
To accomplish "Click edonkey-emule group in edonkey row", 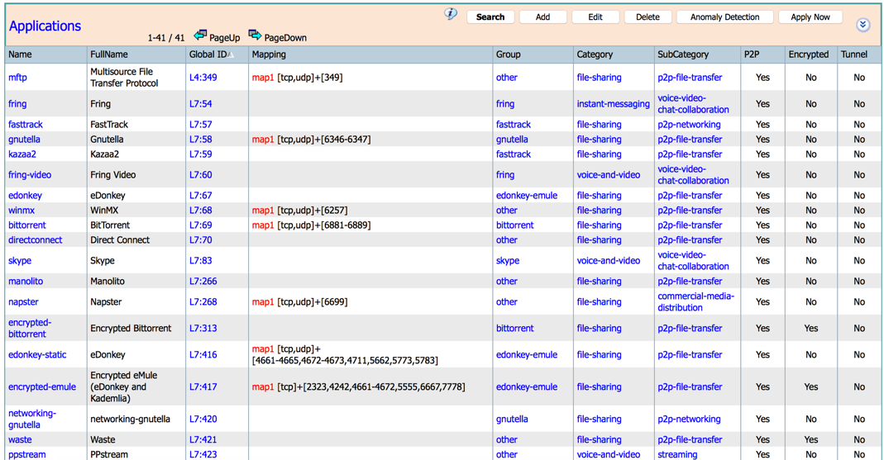I will click(527, 196).
